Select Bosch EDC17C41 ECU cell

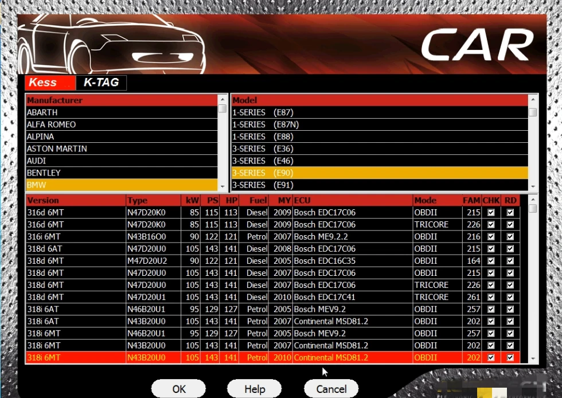(x=353, y=297)
